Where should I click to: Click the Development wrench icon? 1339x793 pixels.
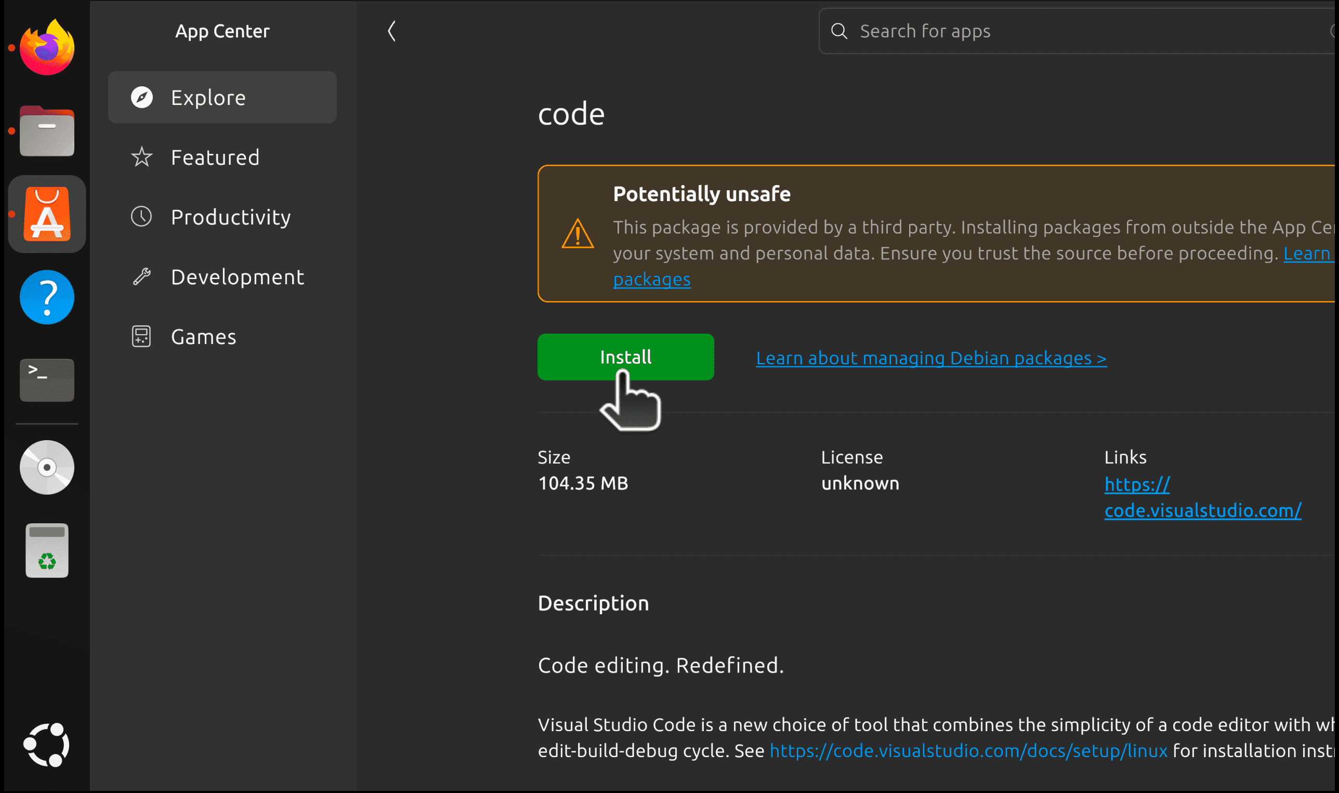click(142, 277)
